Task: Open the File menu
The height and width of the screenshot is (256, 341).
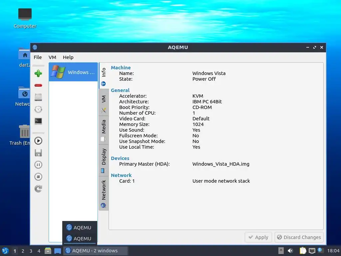Action: tap(38, 57)
